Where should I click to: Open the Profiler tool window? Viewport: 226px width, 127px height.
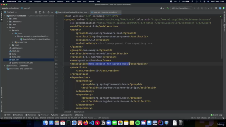click(x=43, y=115)
